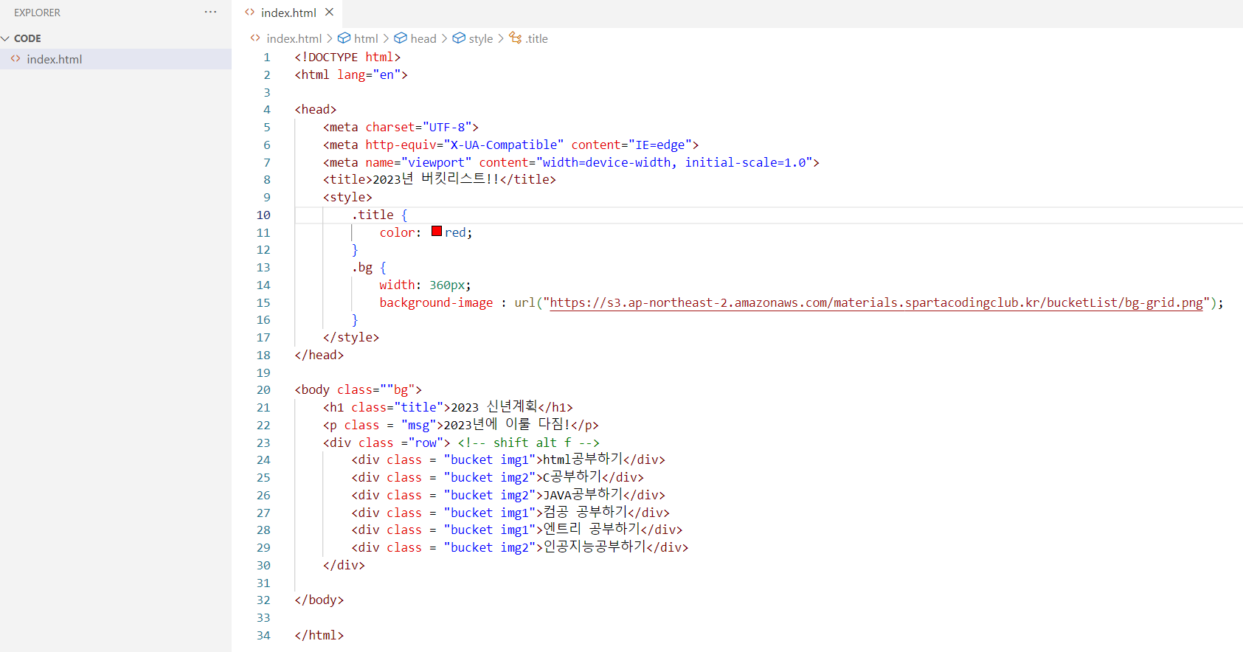Click the shift alt f comment
Viewport: 1243px width, 652px height.
pos(528,443)
